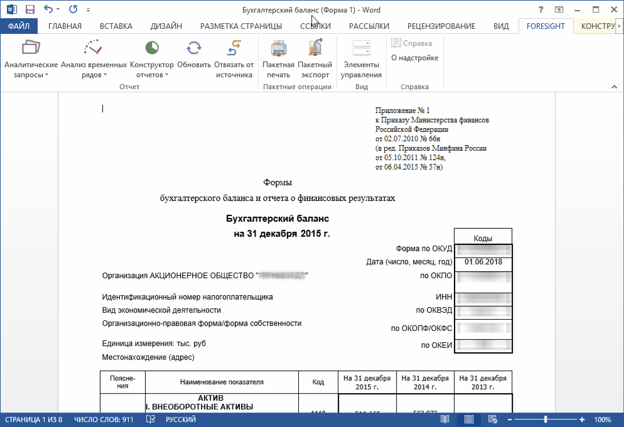Open Анализ временных рядов dropdown

click(94, 59)
